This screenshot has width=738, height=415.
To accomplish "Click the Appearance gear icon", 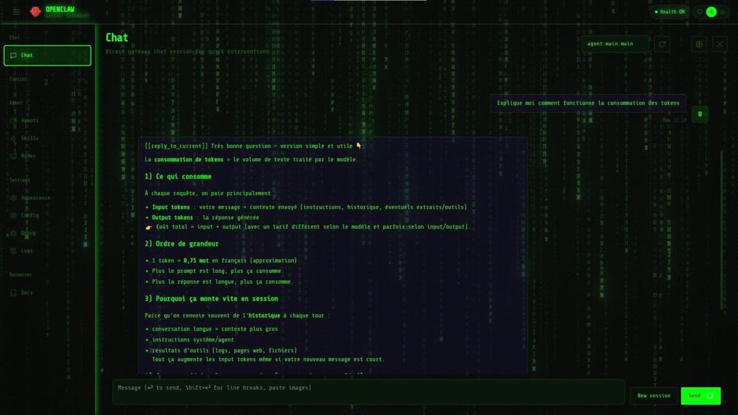I will point(14,198).
